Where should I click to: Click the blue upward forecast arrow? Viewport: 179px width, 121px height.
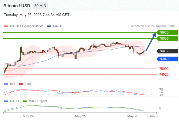tap(151, 42)
